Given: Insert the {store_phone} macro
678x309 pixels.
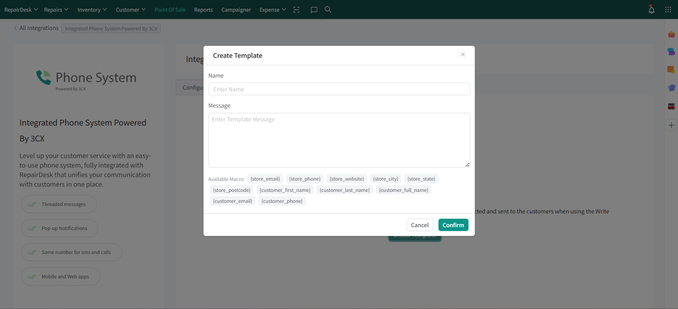Looking at the screenshot, I should pos(305,179).
